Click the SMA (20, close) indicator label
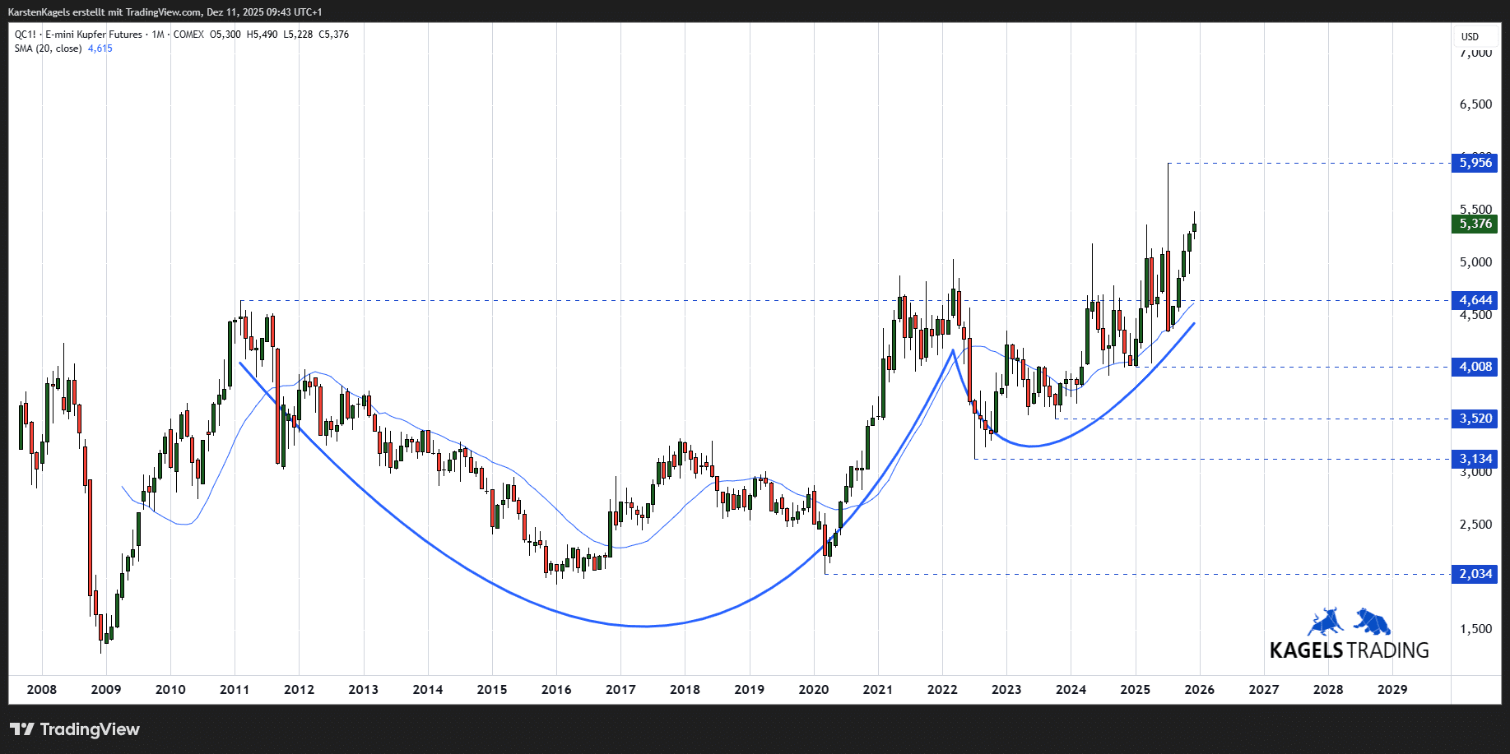The image size is (1510, 754). [x=48, y=49]
